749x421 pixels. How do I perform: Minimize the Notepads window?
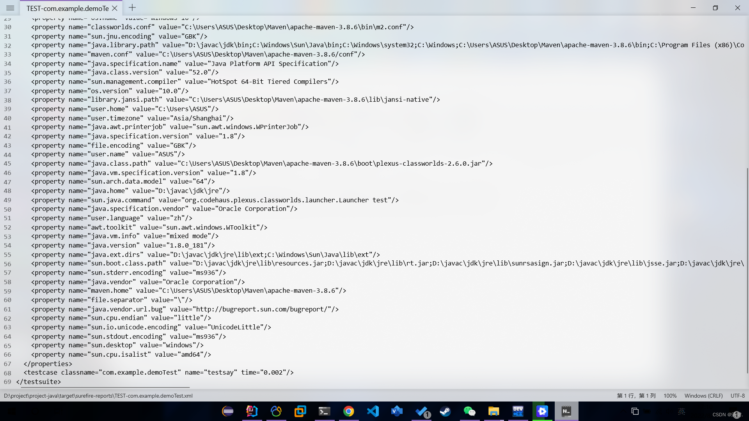(x=693, y=8)
